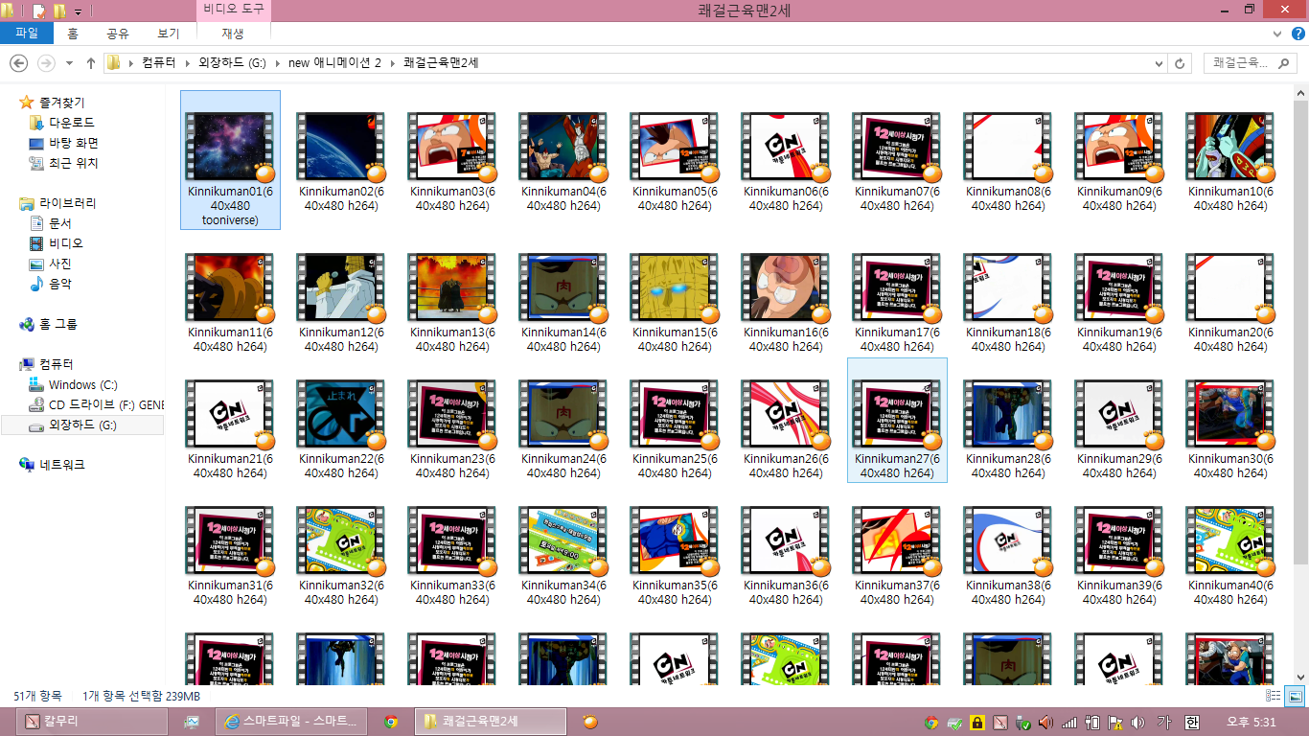The height and width of the screenshot is (736, 1309).
Task: Open the 공유 ribbon tab
Action: click(x=118, y=34)
